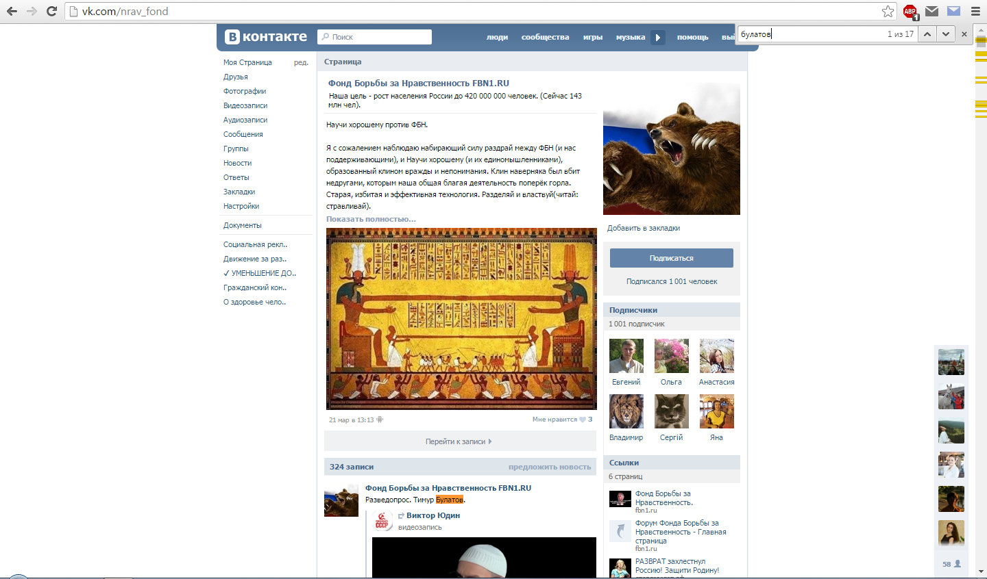Screen dimensions: 987x579
Task: Open the 'музыка' header menu
Action: (631, 37)
